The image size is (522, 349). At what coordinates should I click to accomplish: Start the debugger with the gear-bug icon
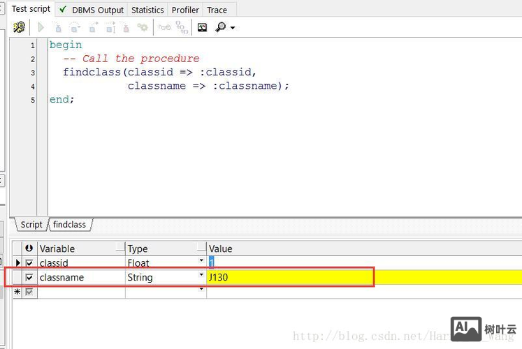[19, 27]
